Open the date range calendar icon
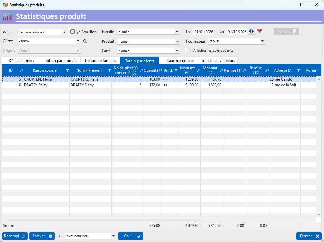324x242 pixels. click(259, 32)
